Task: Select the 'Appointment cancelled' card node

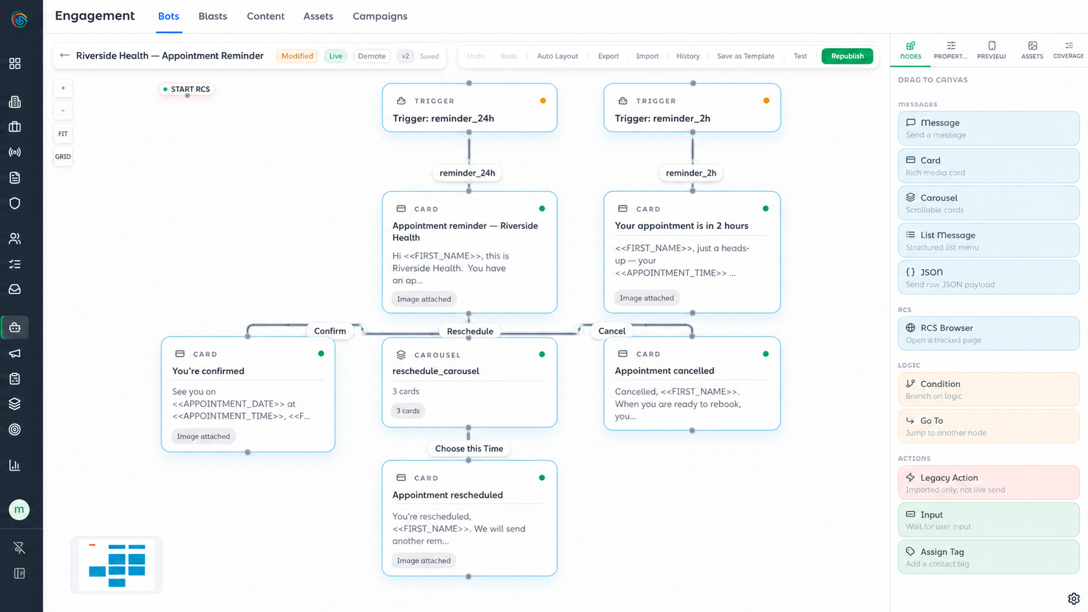Action: (x=692, y=384)
